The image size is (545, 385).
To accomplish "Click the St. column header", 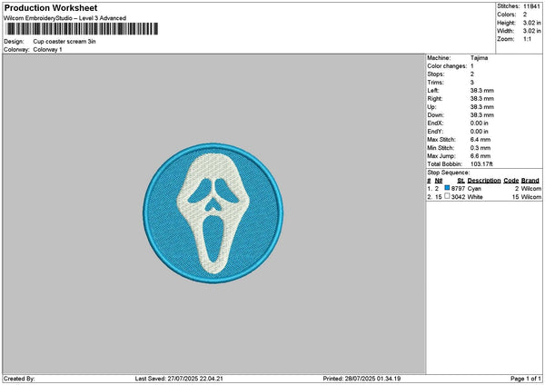I will (461, 181).
